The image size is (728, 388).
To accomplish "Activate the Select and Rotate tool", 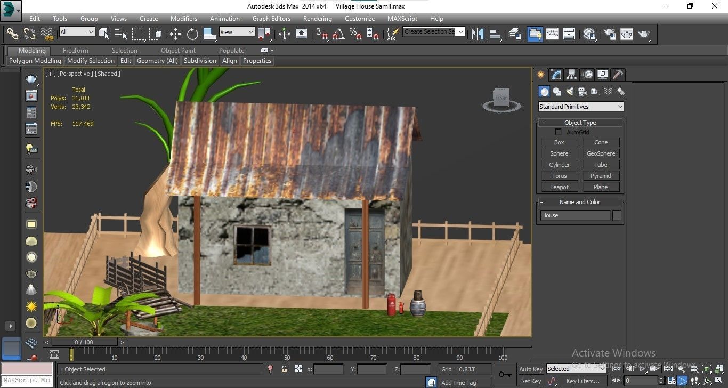I will click(x=193, y=34).
